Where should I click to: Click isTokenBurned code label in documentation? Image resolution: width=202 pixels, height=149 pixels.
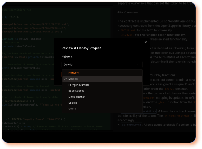(132, 125)
